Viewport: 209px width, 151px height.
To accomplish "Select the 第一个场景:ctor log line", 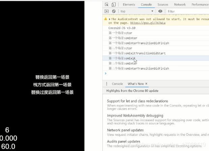I will pyautogui.click(x=156, y=33).
